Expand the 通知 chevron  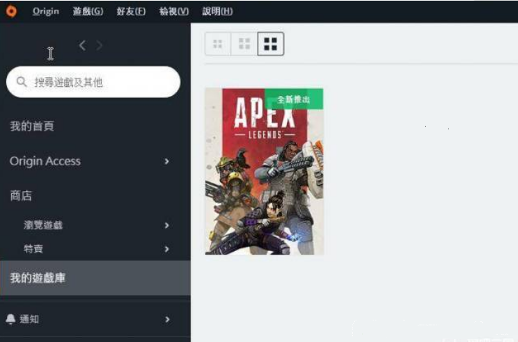167,319
